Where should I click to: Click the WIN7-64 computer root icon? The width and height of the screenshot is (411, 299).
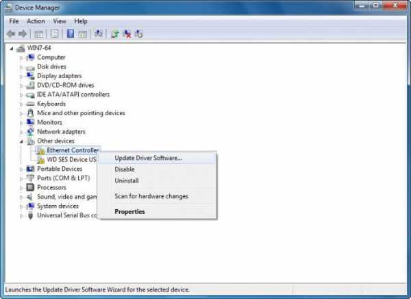point(21,48)
